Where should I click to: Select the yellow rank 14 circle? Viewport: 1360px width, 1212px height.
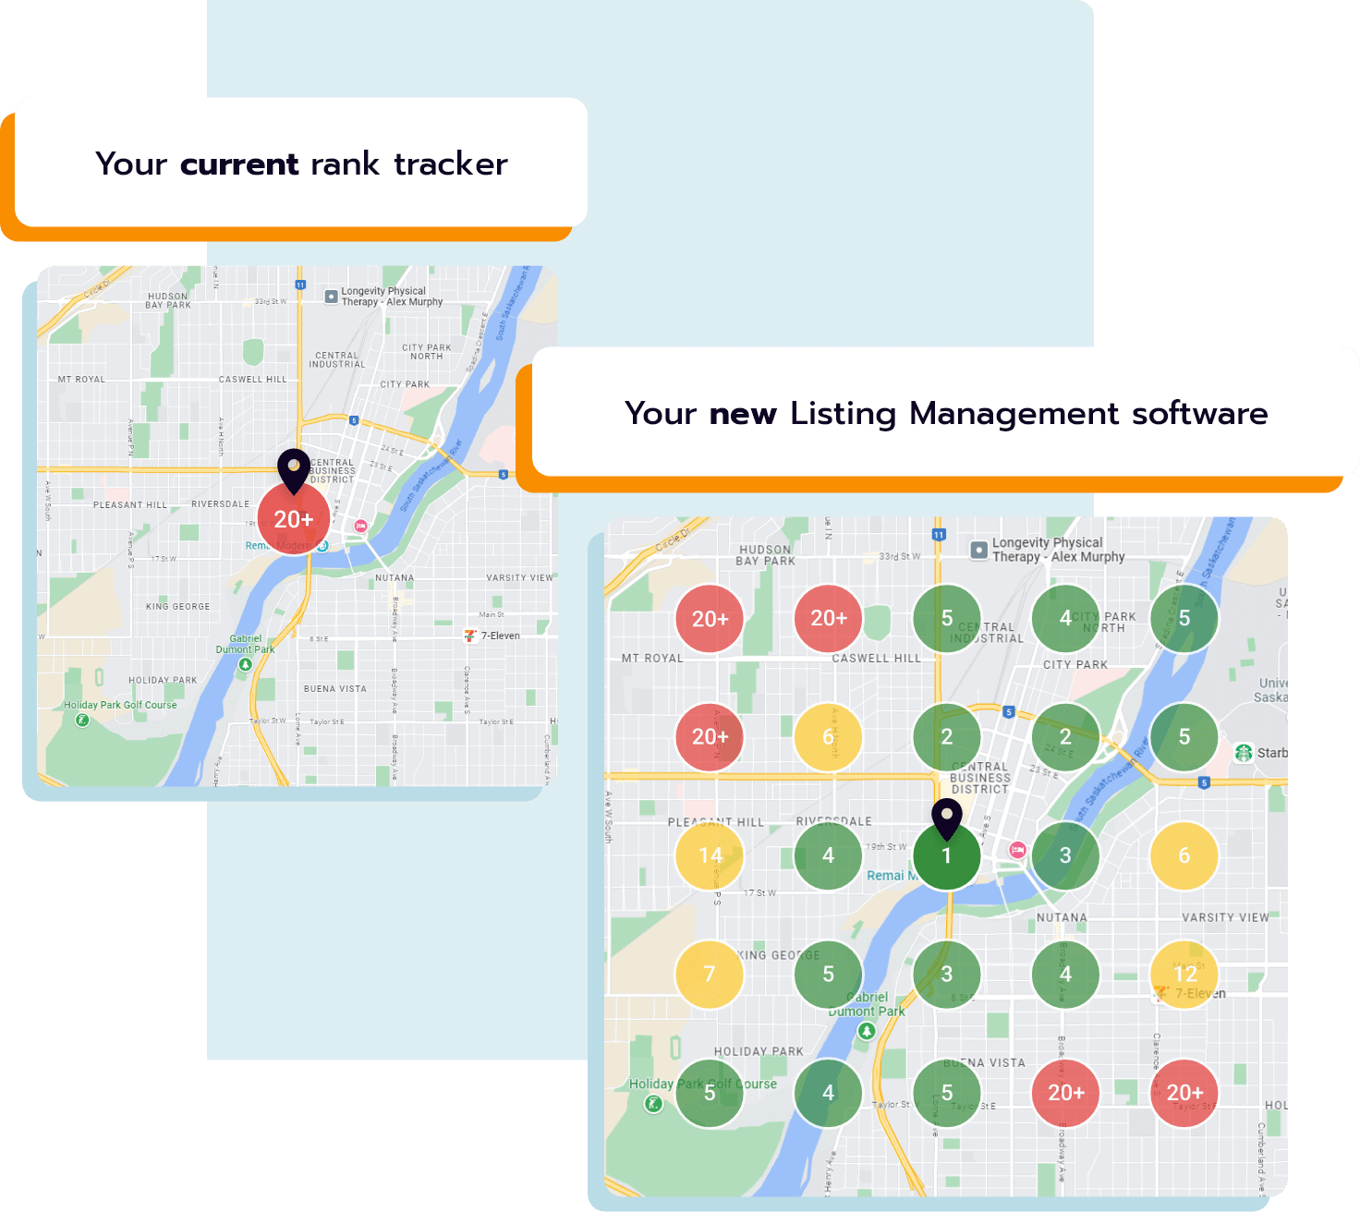pyautogui.click(x=710, y=855)
